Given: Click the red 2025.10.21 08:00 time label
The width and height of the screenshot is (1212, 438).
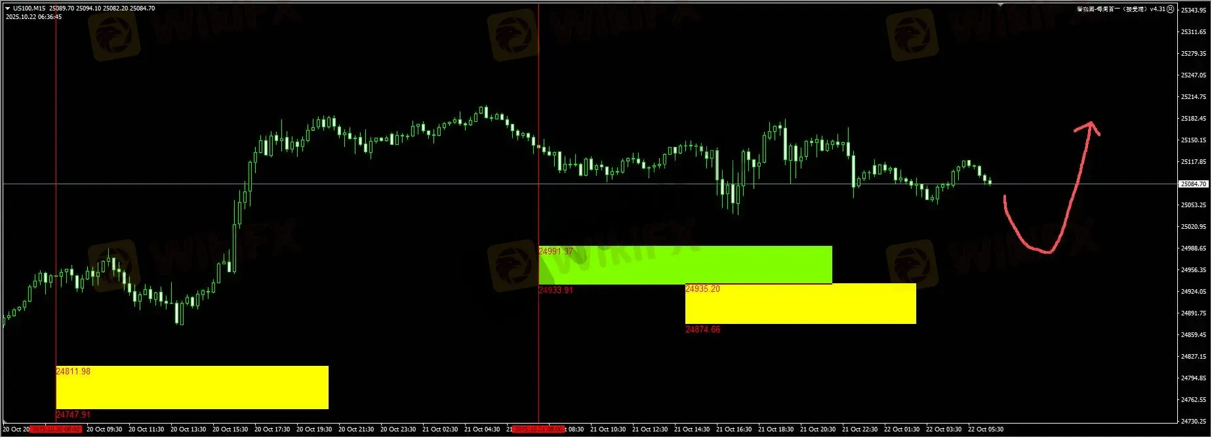Looking at the screenshot, I should click(x=538, y=429).
